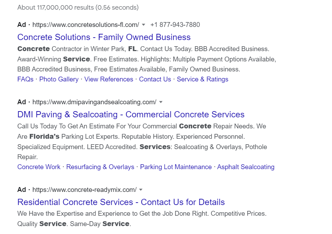332x234 pixels.
Task: Open the DMI Paving & Sealcoating ad title
Action: pos(131,115)
